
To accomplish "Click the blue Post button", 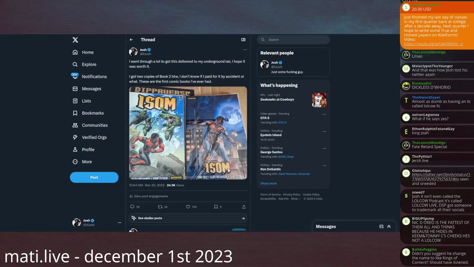I will point(94,177).
